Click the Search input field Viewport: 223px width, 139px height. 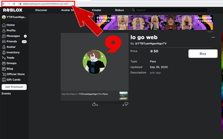pos(169,10)
